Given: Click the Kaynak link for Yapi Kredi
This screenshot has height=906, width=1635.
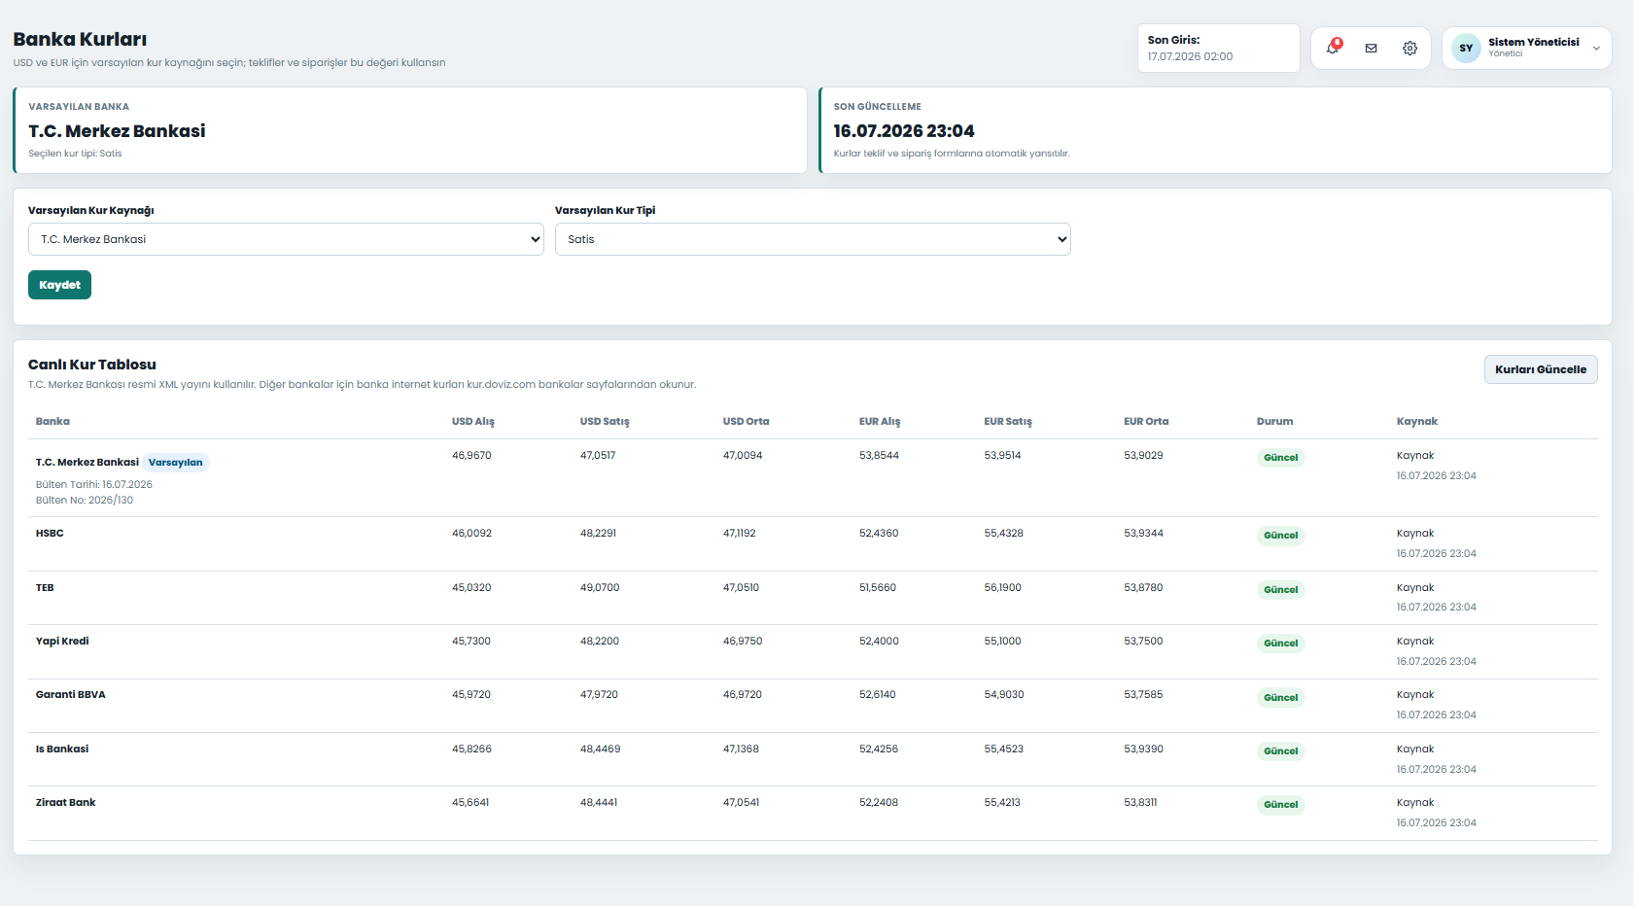Looking at the screenshot, I should click(1415, 642).
